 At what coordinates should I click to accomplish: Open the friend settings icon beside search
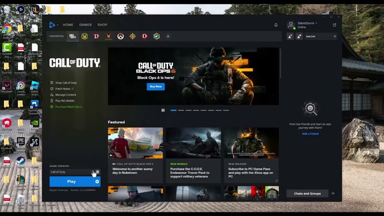click(x=299, y=36)
